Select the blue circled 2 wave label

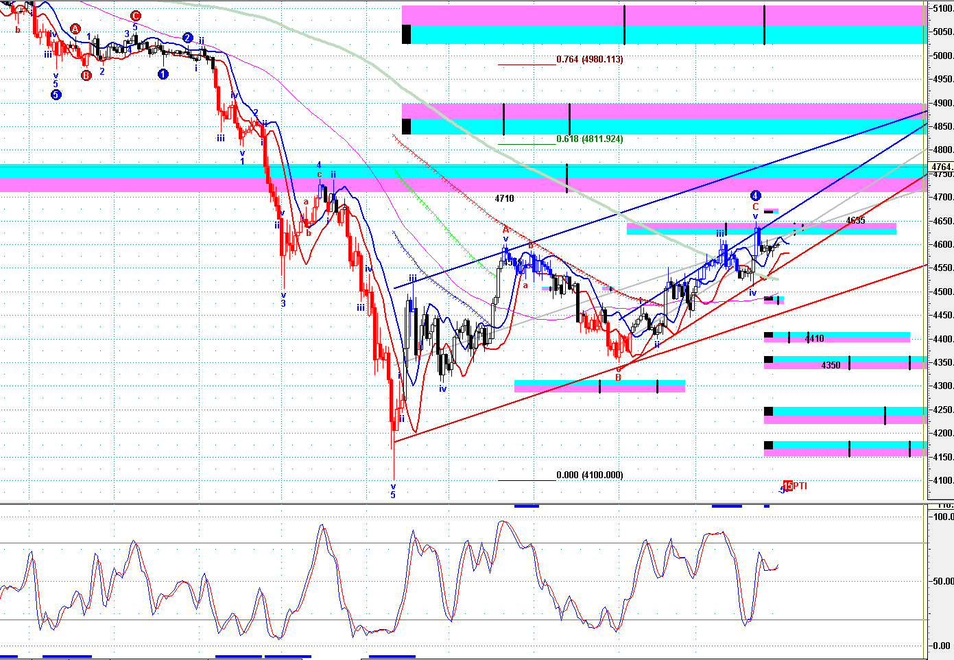pyautogui.click(x=188, y=38)
